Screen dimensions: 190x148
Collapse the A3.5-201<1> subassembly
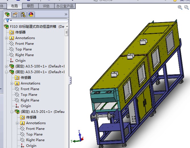pyautogui.click(x=12, y=112)
